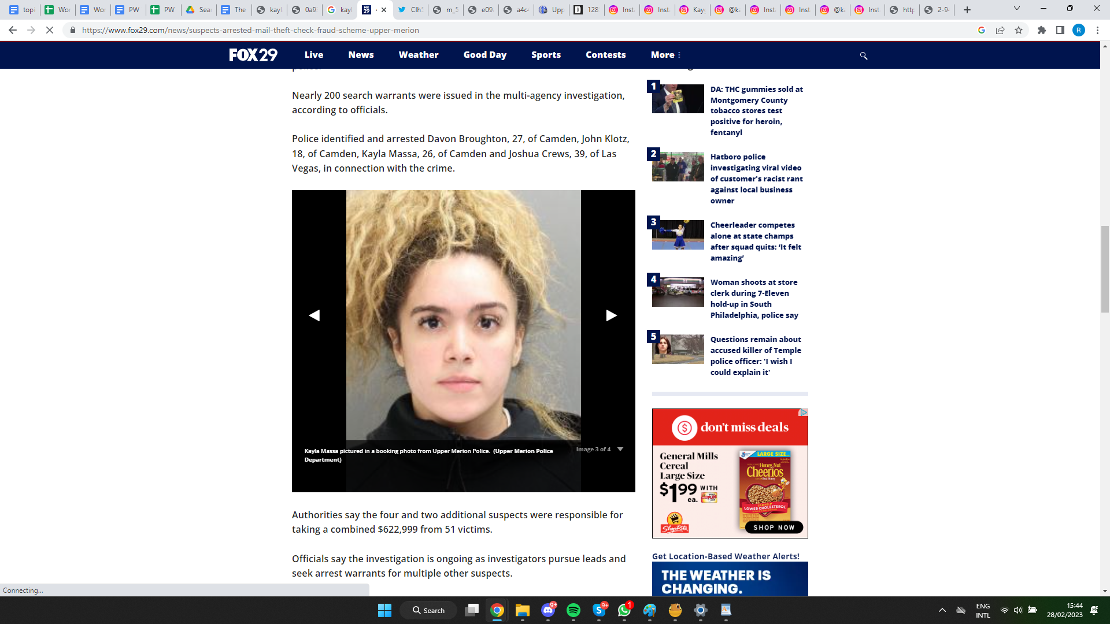Open File Explorer from the taskbar

(x=523, y=610)
